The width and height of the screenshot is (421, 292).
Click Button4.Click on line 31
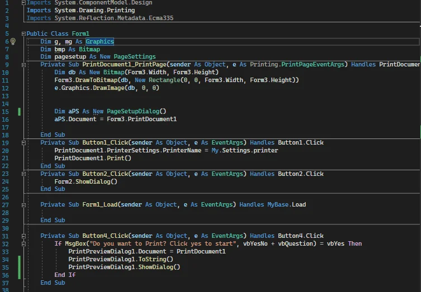(301, 236)
